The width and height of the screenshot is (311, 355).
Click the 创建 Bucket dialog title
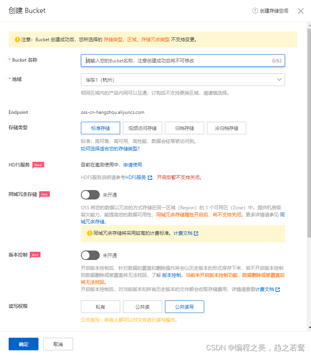click(x=27, y=11)
